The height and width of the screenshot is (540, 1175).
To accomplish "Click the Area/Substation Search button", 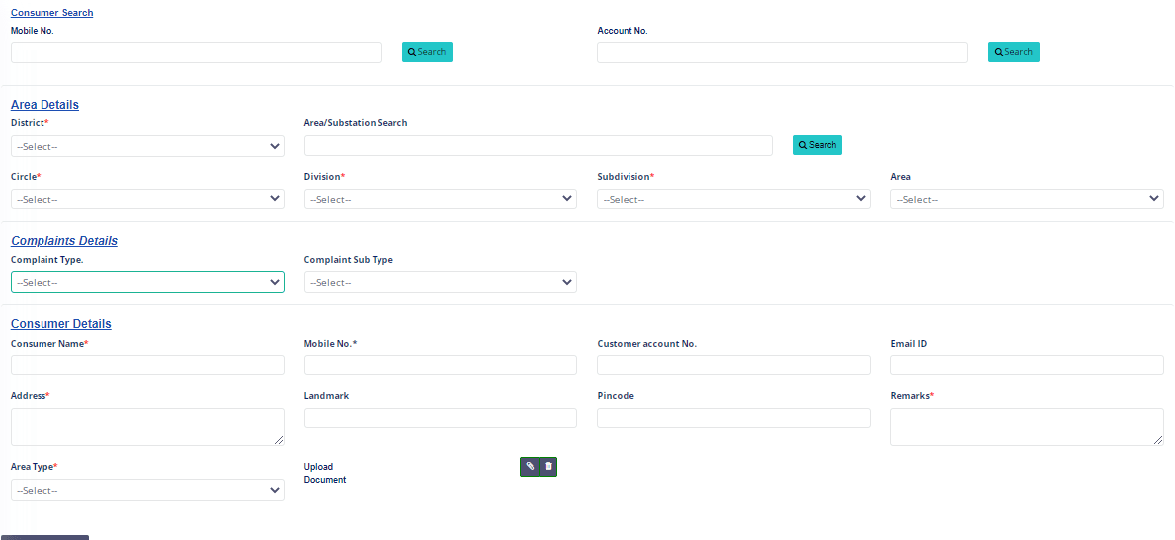I will [816, 145].
